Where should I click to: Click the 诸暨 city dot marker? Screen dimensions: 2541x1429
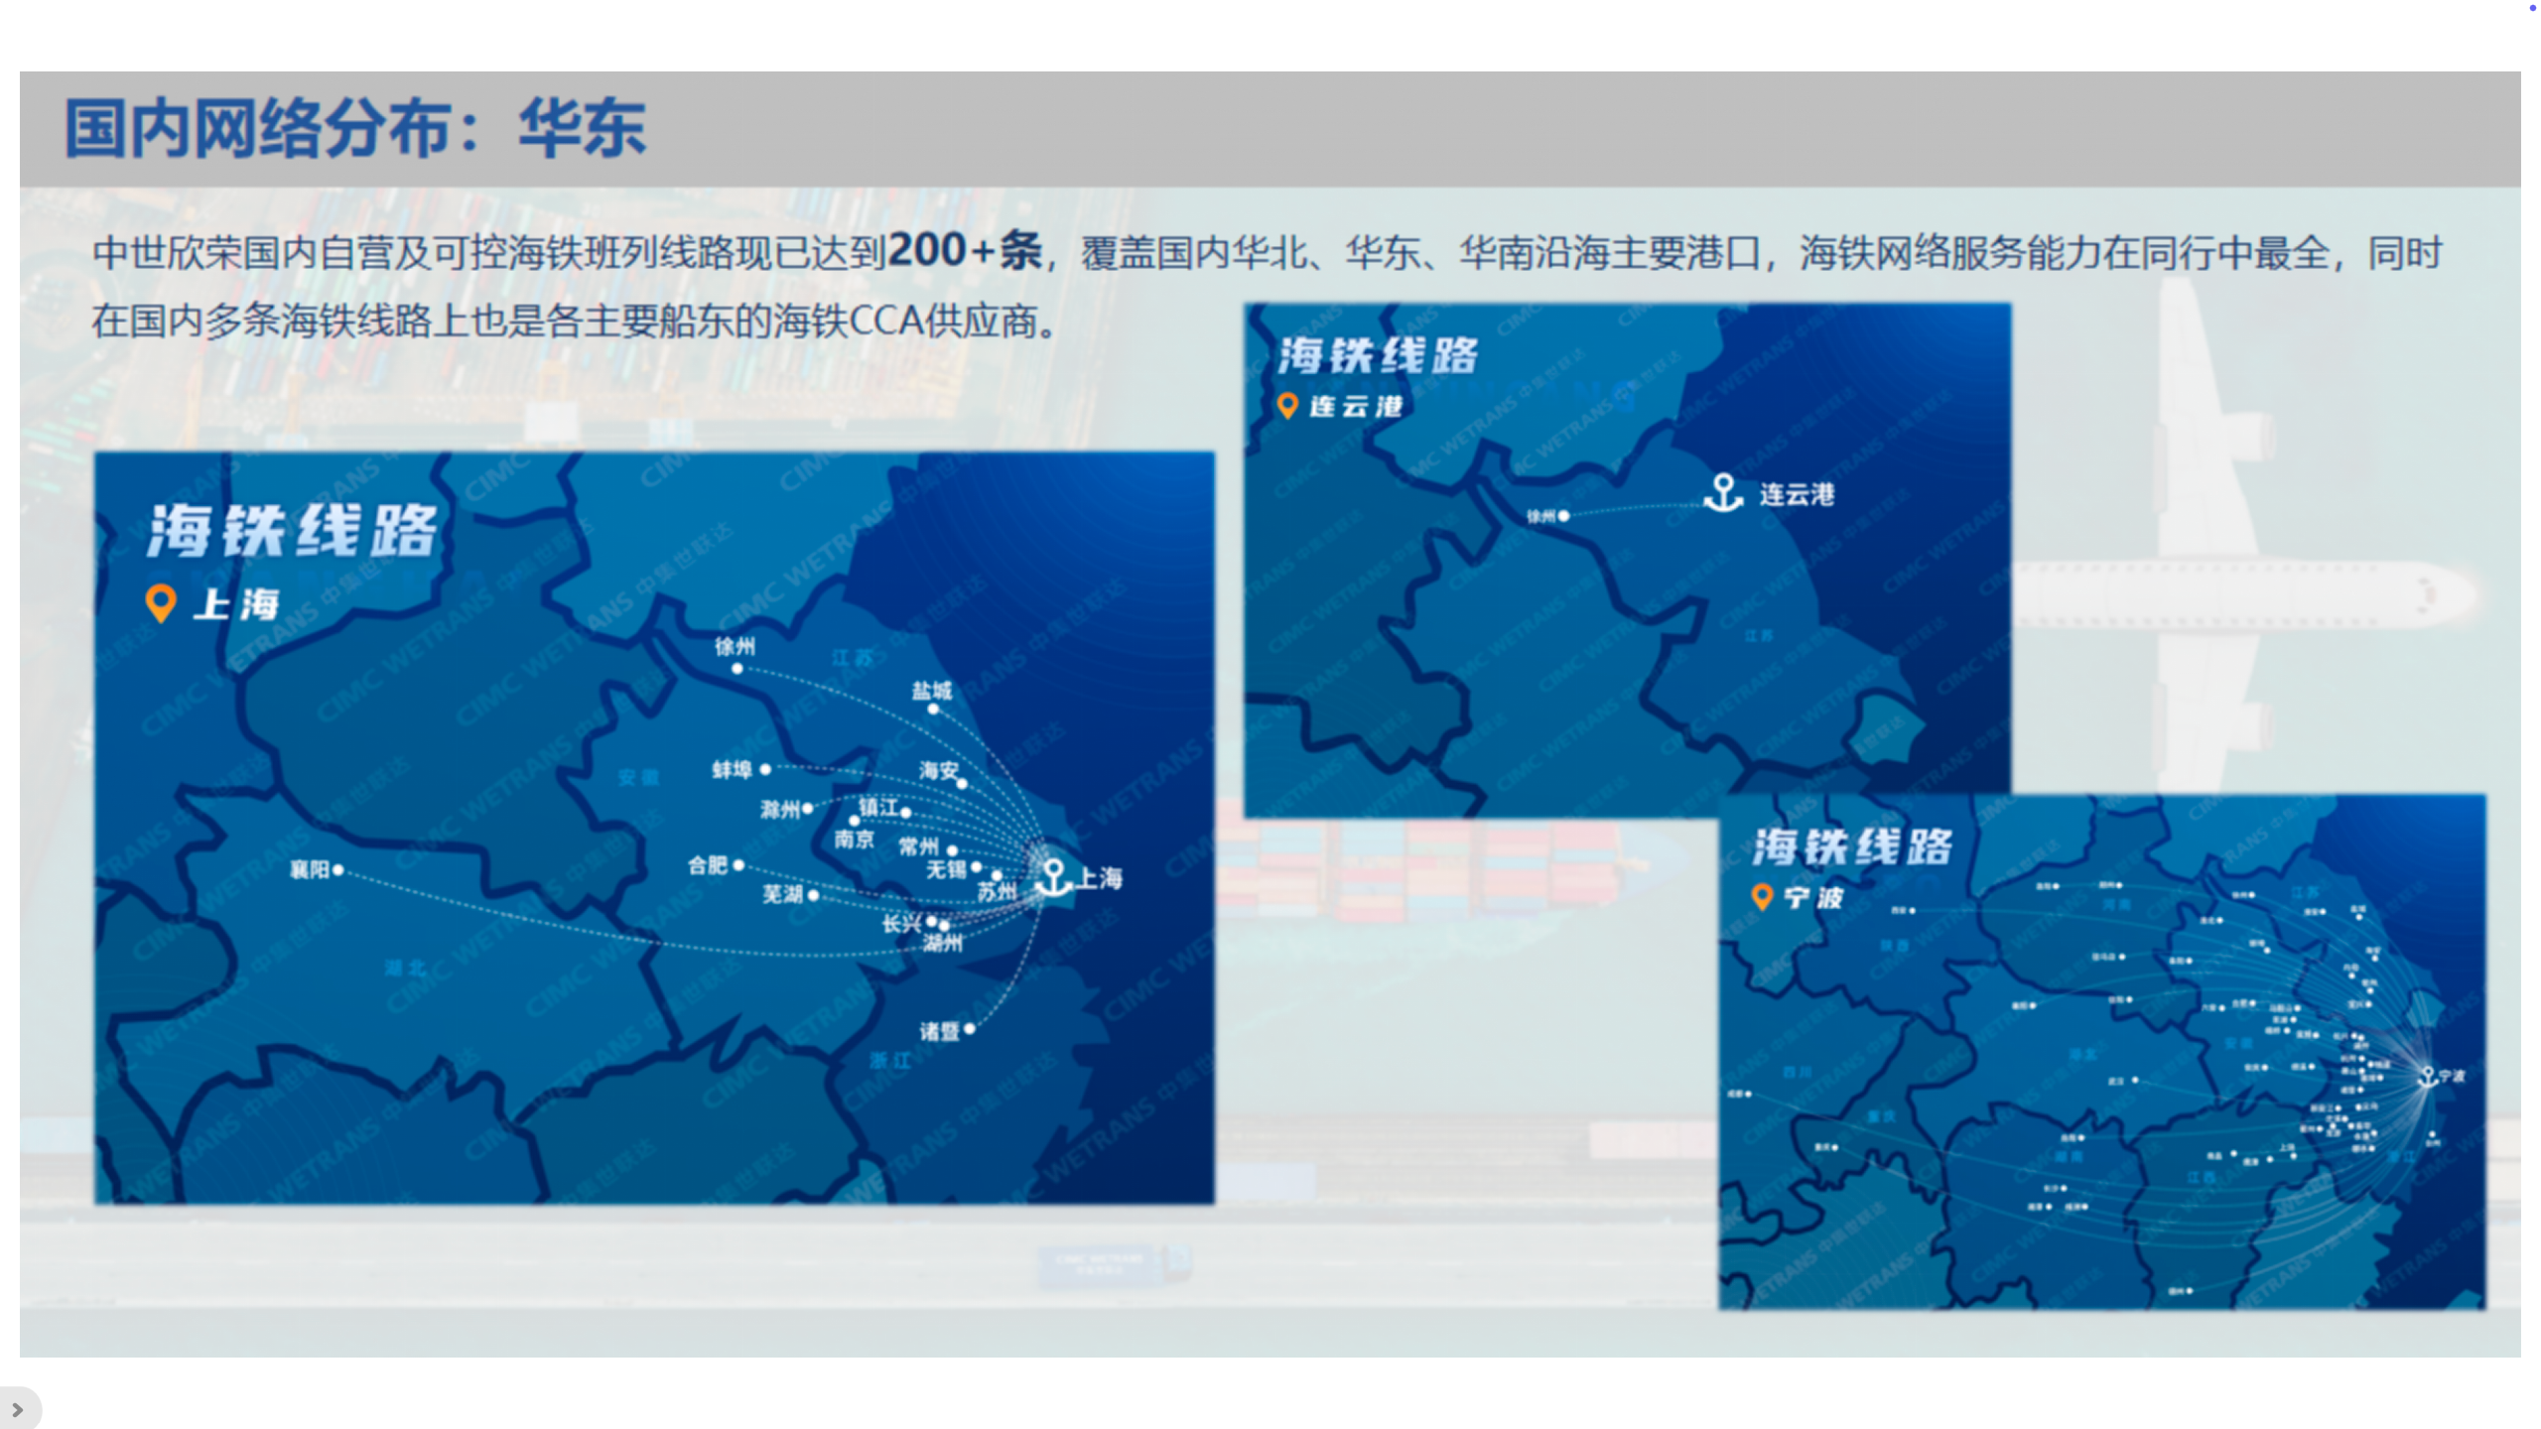coord(970,1029)
